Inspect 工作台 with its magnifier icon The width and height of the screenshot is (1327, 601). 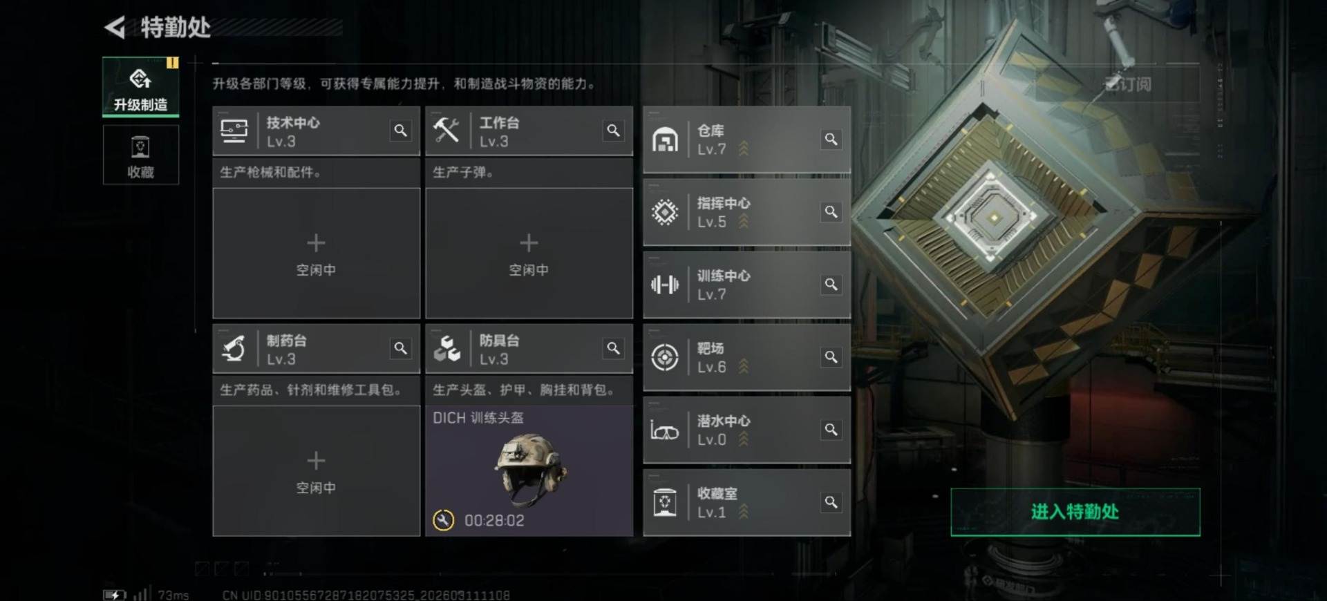(x=613, y=131)
